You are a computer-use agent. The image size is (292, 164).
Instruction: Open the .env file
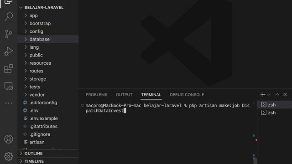48,110
